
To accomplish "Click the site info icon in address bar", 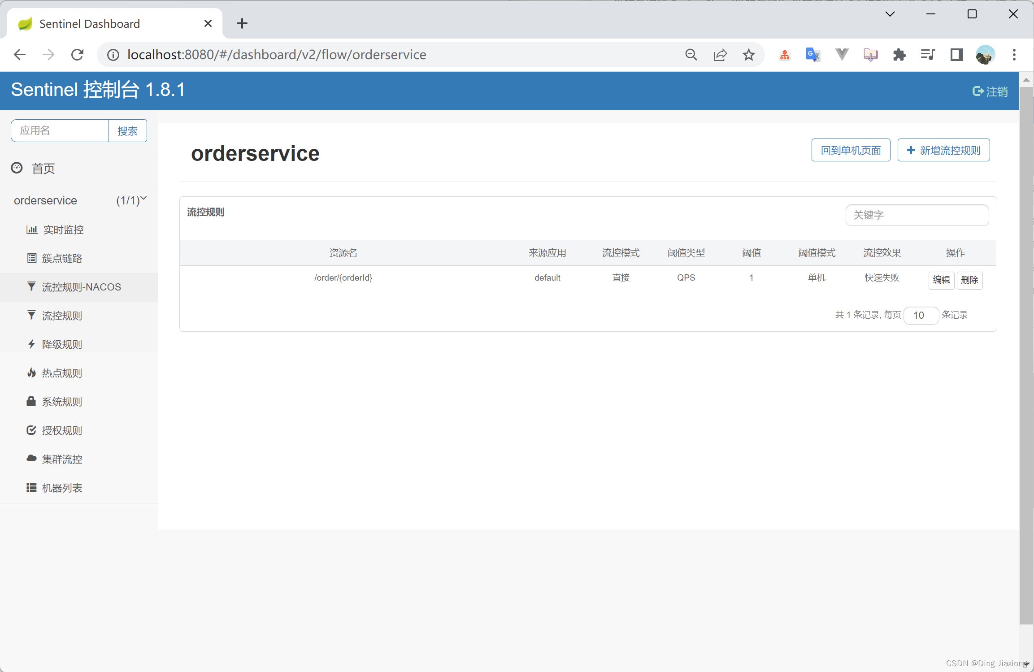I will coord(113,55).
